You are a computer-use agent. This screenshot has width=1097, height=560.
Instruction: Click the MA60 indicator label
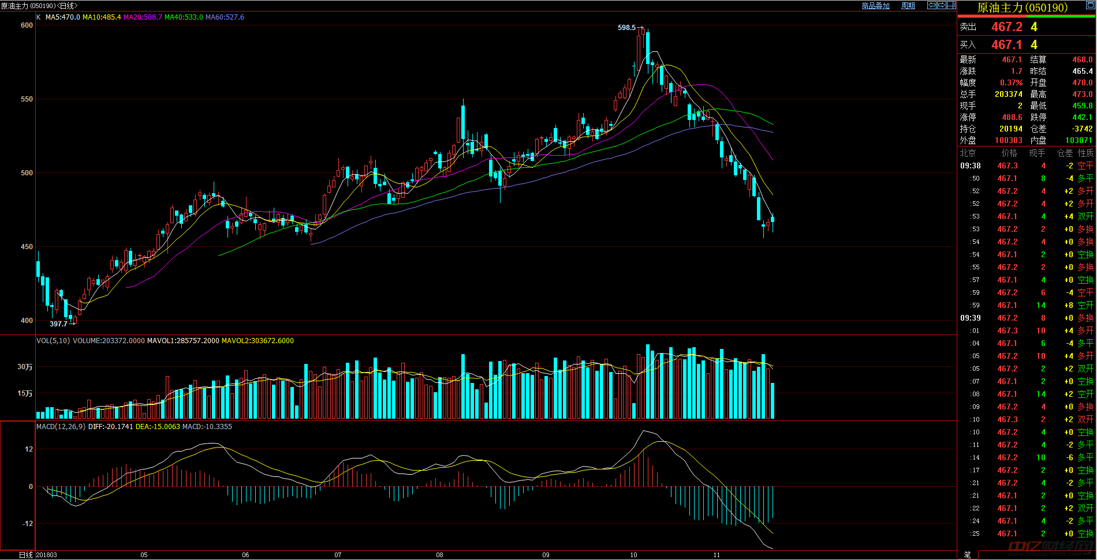click(x=225, y=17)
